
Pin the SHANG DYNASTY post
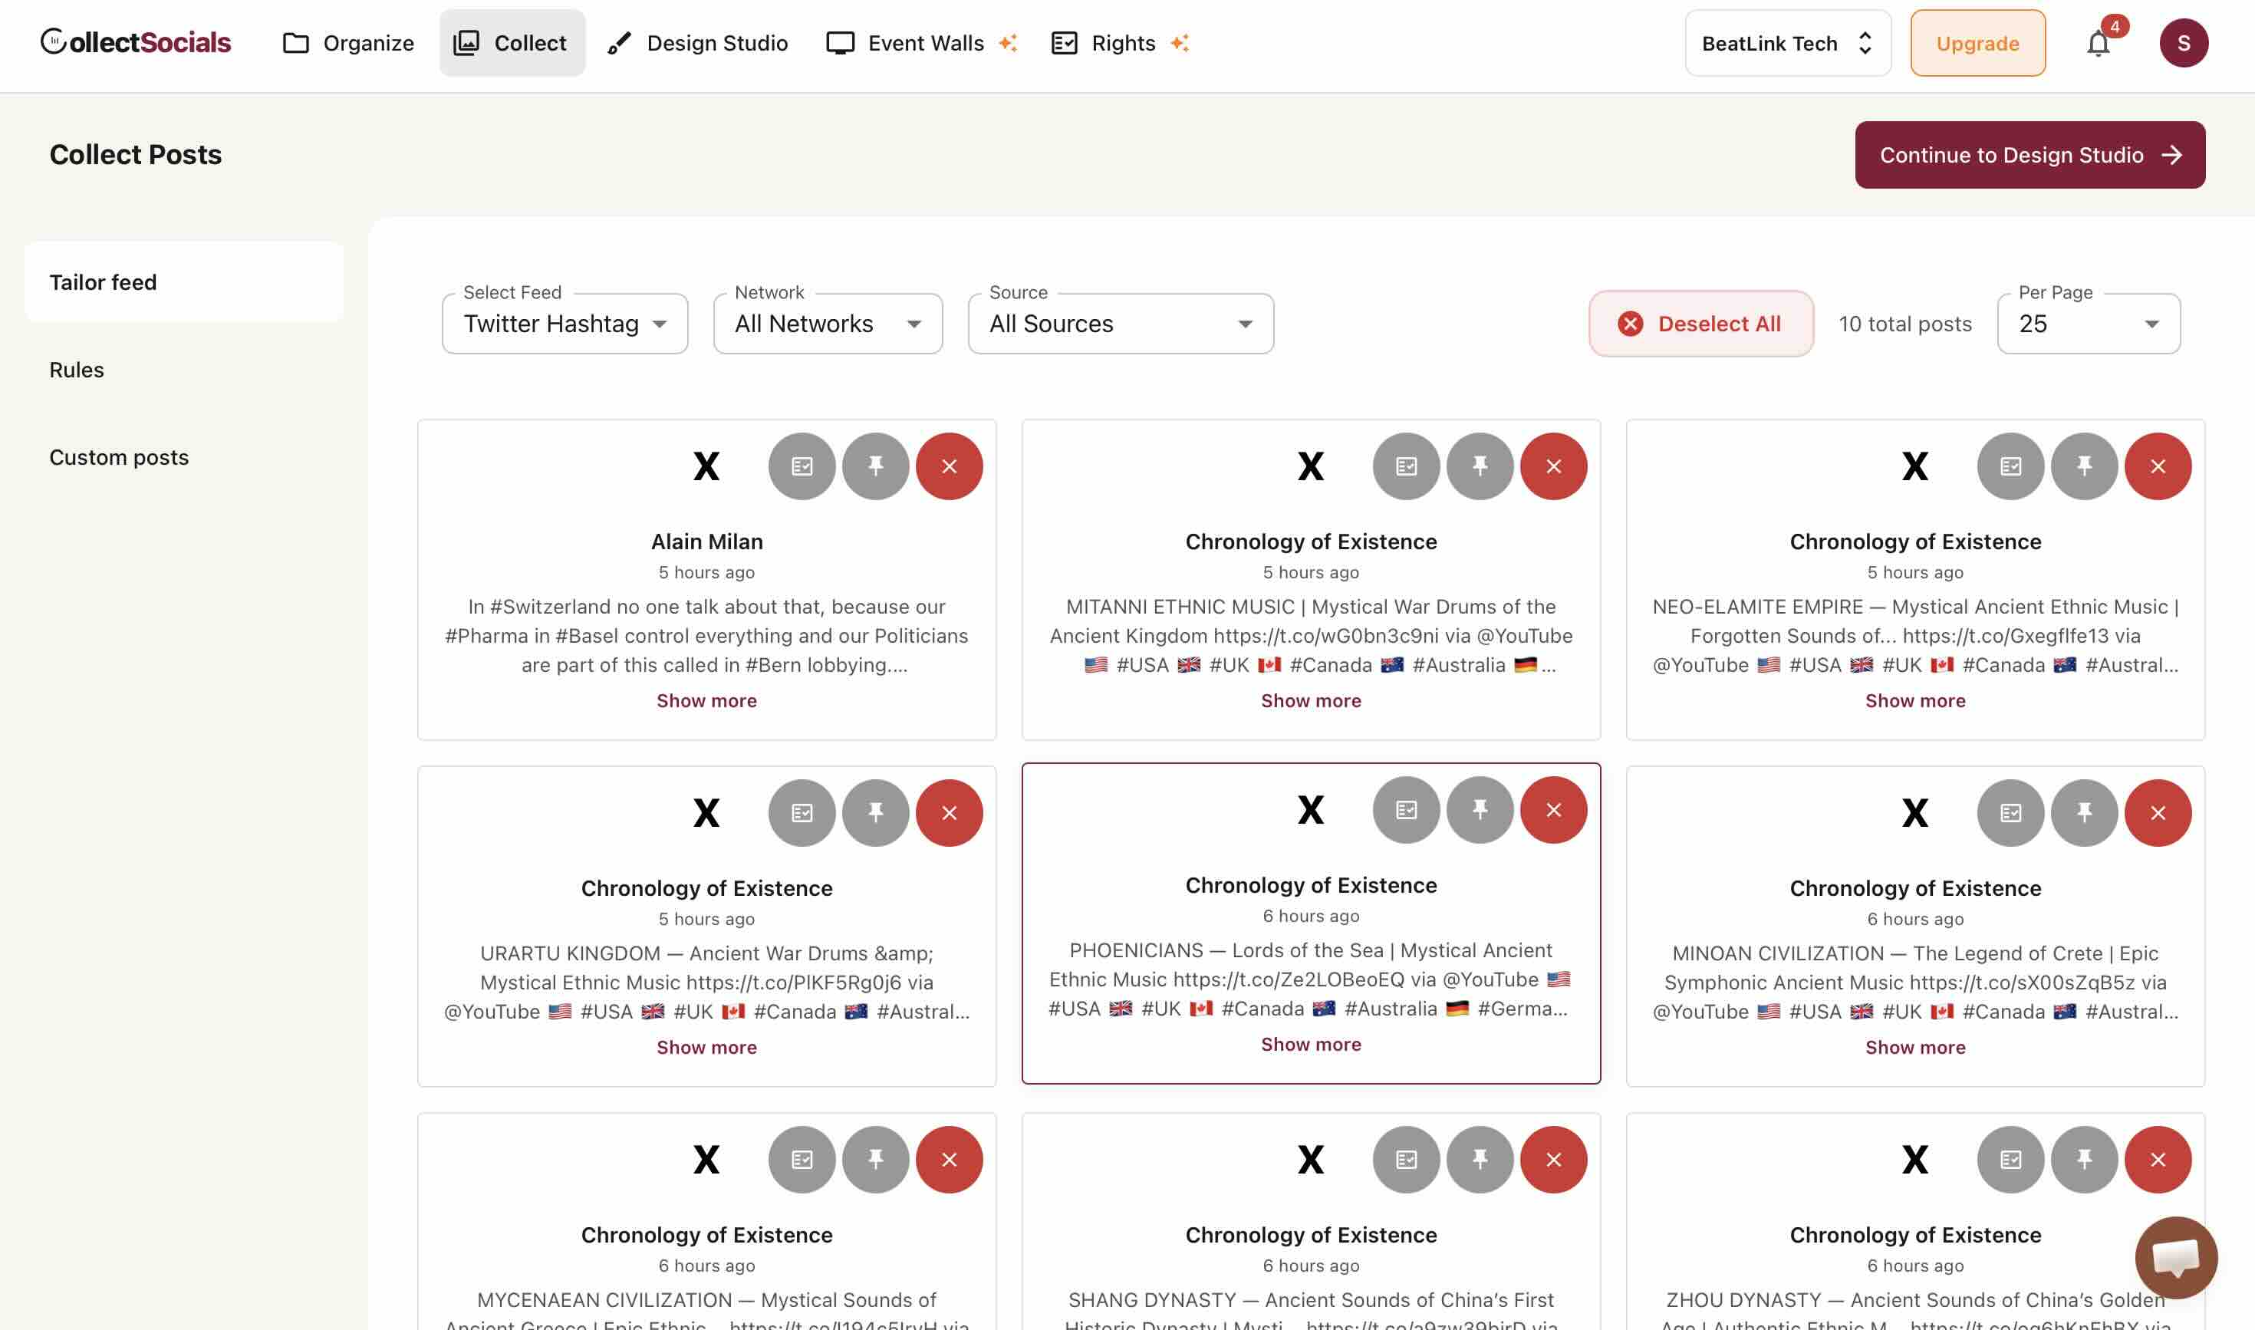[x=1480, y=1160]
